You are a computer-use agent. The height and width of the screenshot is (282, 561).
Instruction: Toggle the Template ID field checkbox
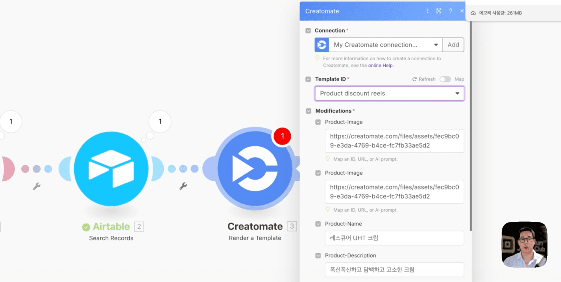coord(308,79)
